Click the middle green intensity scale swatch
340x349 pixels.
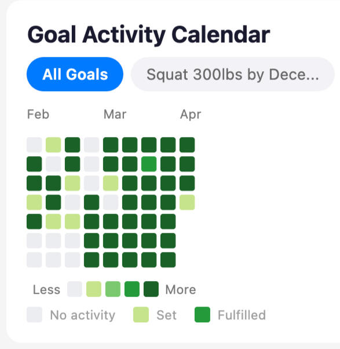pos(113,289)
